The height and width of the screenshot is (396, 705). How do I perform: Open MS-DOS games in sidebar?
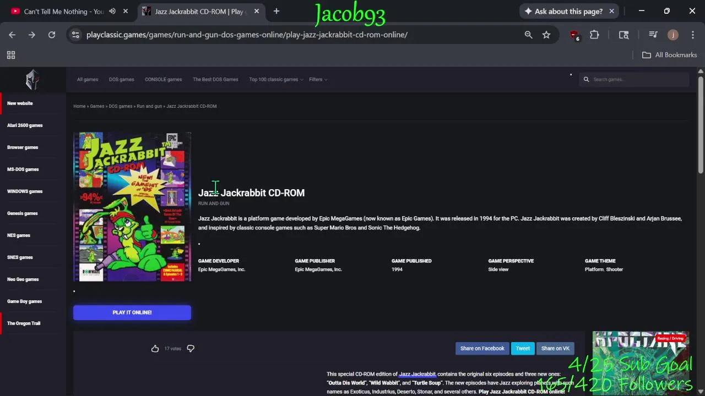click(23, 169)
